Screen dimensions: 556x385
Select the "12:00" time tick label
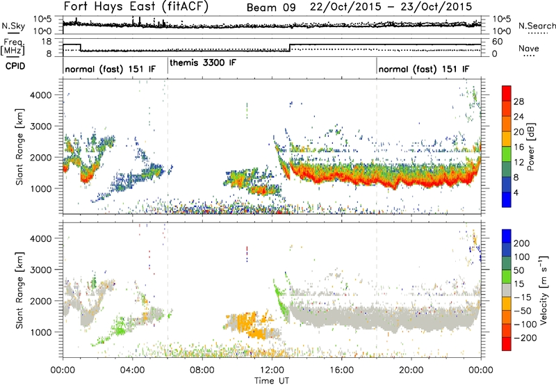click(x=272, y=370)
